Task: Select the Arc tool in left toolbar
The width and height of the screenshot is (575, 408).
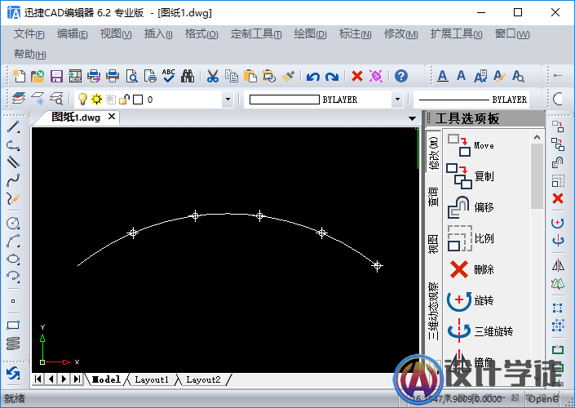Action: 13,241
